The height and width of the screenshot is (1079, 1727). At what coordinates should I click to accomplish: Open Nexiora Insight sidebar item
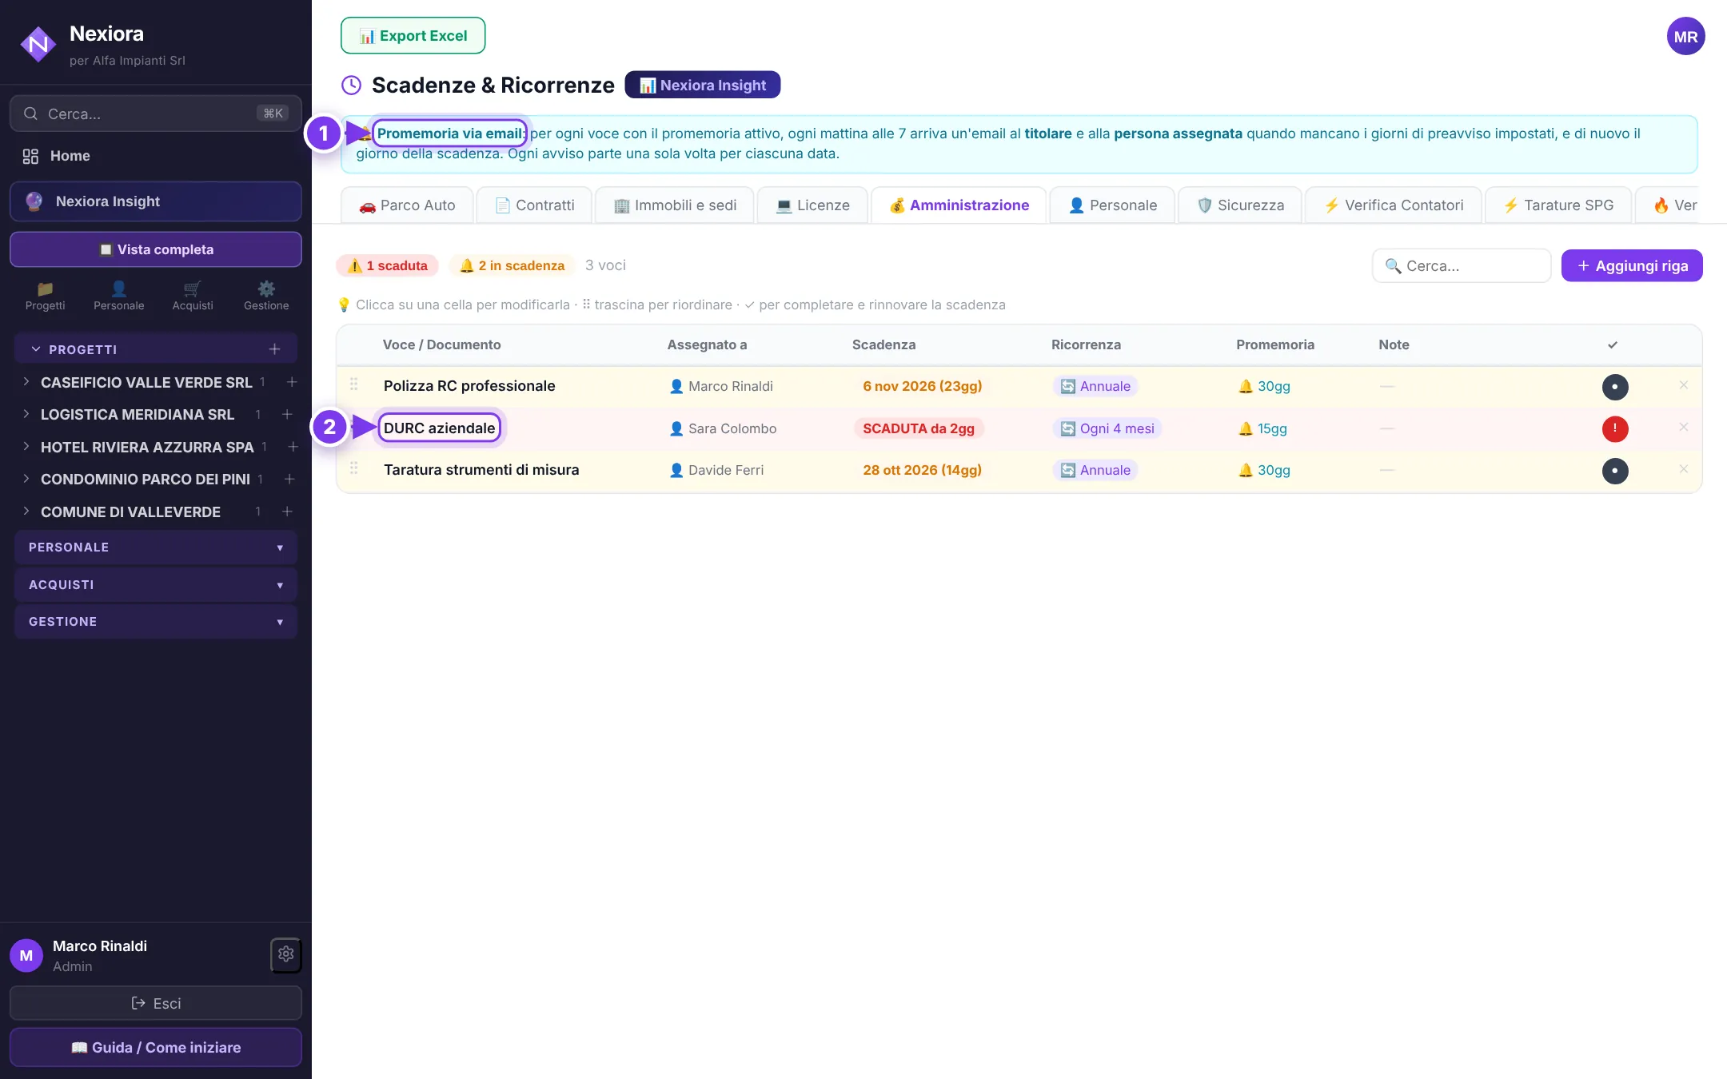click(x=156, y=201)
